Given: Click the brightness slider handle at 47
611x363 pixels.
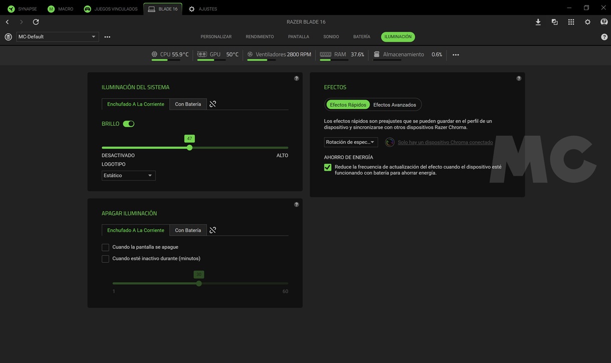Looking at the screenshot, I should pyautogui.click(x=189, y=148).
